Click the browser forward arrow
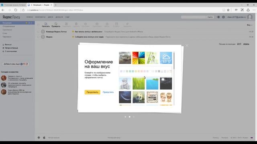The width and height of the screenshot is (257, 144). point(9,10)
